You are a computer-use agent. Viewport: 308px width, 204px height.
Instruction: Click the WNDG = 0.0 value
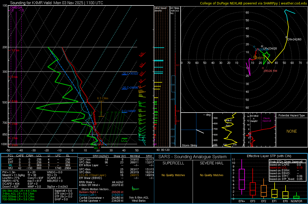click(55, 172)
